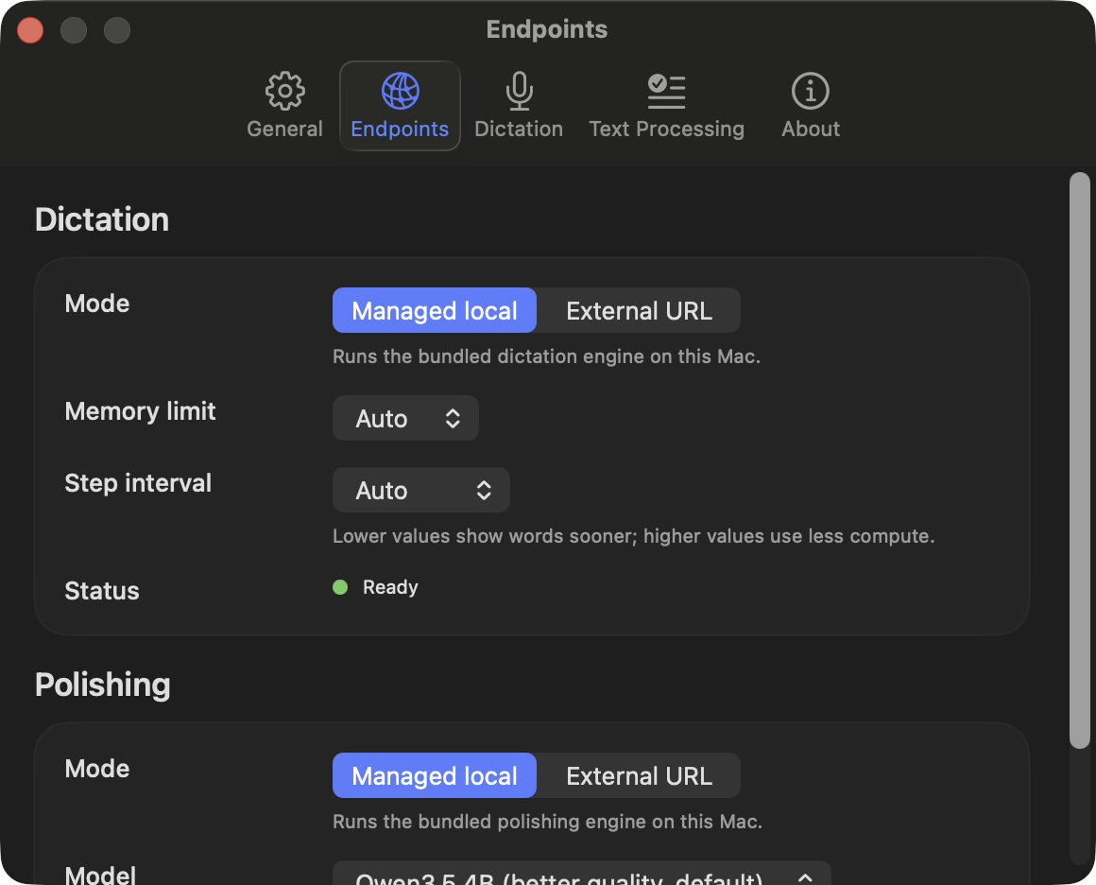This screenshot has height=885, width=1096.
Task: Open the Polishing Model Qwen3.5 dropdown
Action: tap(582, 875)
